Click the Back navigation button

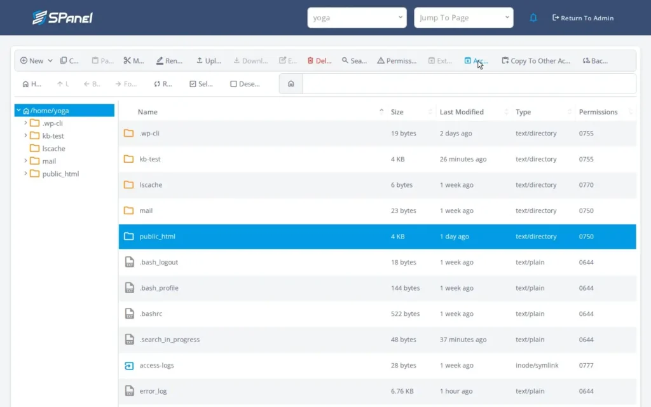tap(92, 84)
